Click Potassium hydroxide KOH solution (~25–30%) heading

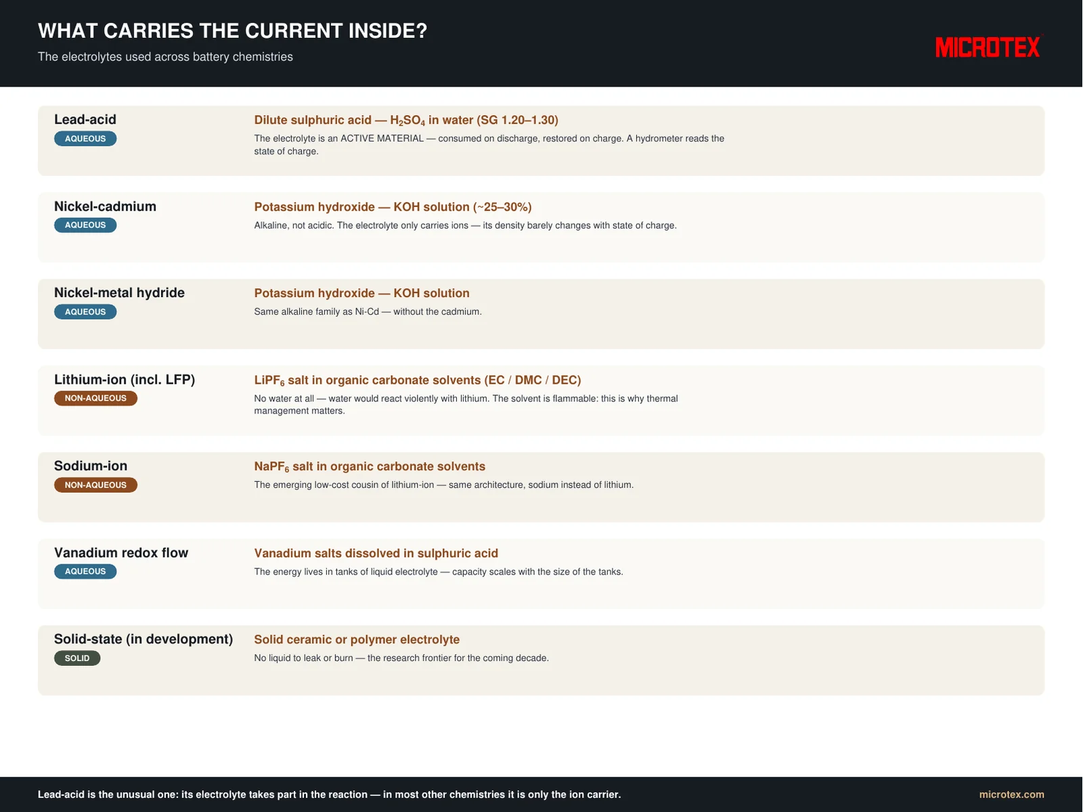tap(393, 207)
